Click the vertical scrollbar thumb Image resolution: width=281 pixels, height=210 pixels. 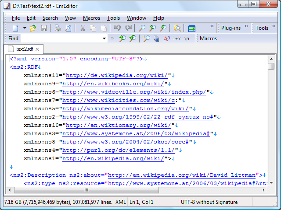[x=271, y=66]
